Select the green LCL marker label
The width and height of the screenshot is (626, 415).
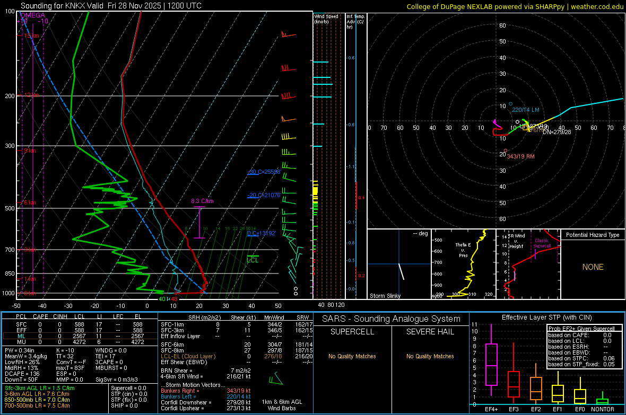pyautogui.click(x=253, y=260)
